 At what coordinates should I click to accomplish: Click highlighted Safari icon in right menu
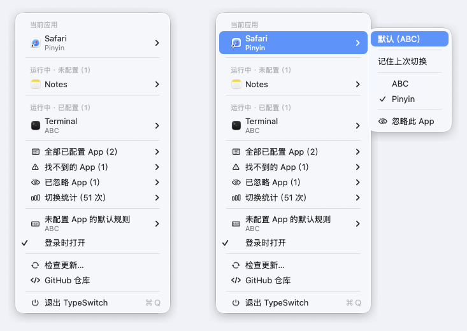click(236, 43)
